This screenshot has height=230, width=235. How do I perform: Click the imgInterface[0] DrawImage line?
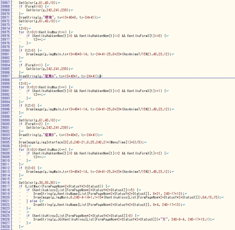[x=81, y=142]
